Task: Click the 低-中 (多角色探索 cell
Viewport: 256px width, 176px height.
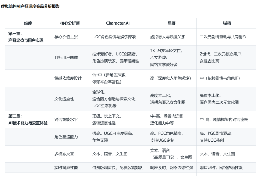Action: pyautogui.click(x=118, y=78)
